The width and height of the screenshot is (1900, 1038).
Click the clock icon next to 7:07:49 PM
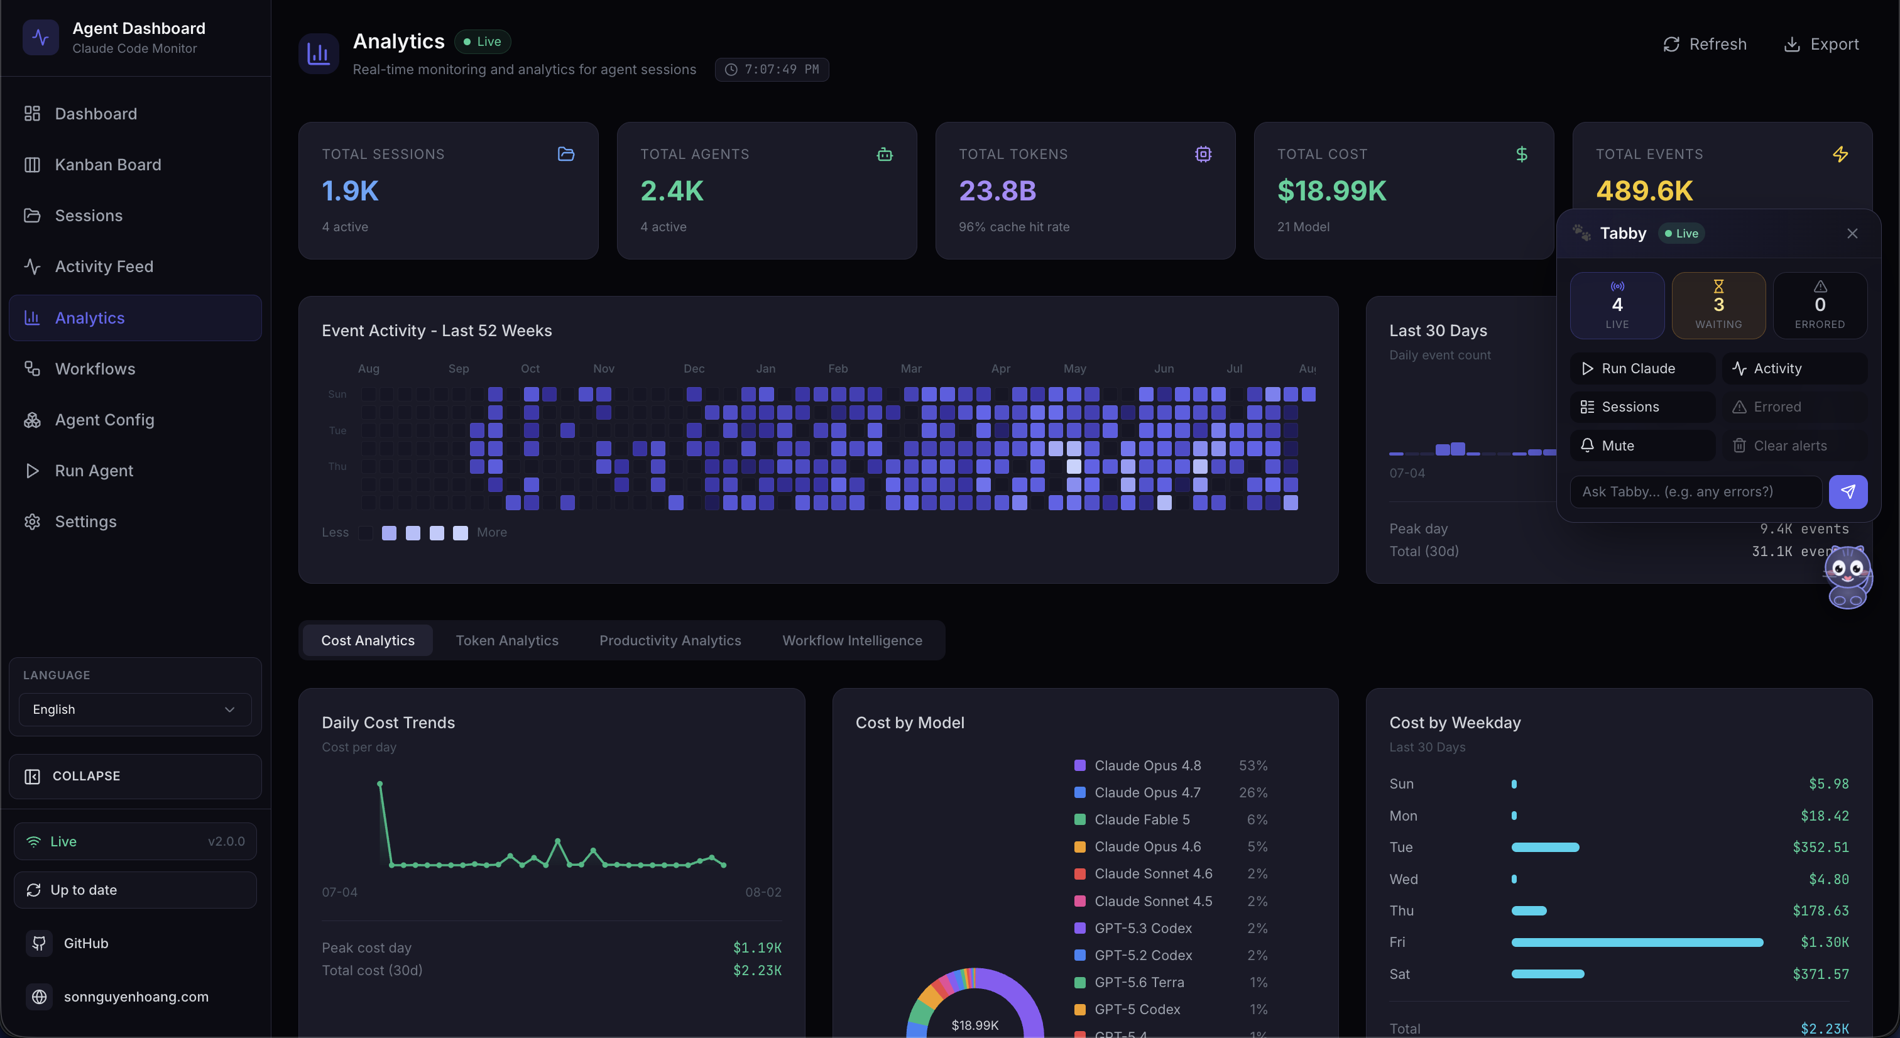point(731,69)
